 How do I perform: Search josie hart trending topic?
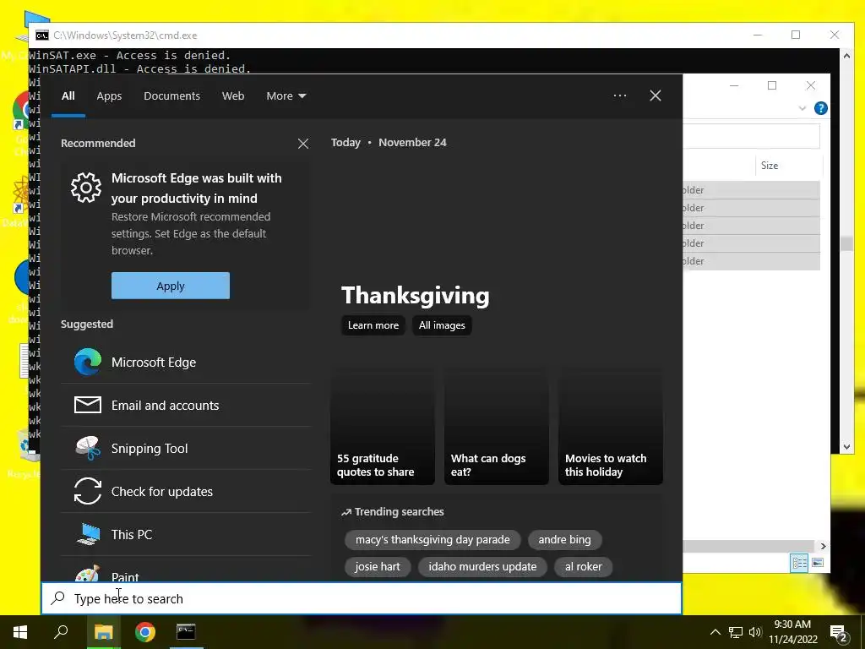tap(378, 567)
